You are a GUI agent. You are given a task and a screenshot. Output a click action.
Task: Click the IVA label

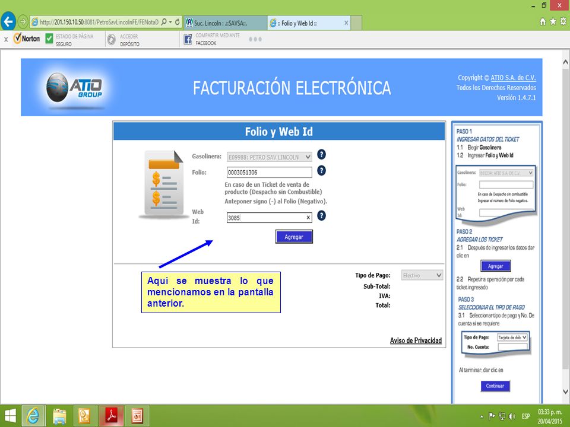click(384, 296)
